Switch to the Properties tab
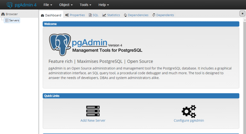 pyautogui.click(x=75, y=15)
